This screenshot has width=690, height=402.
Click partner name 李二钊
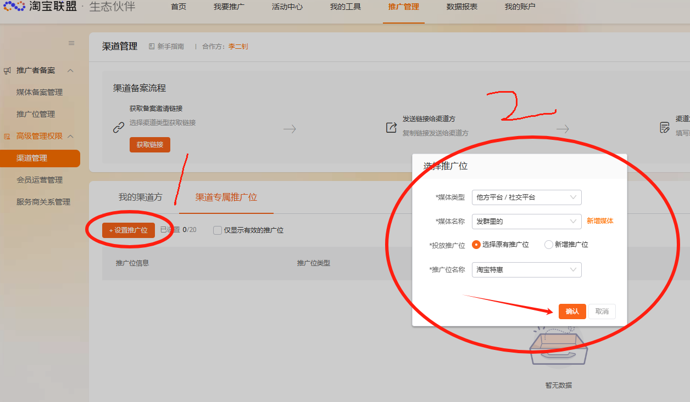tap(238, 47)
